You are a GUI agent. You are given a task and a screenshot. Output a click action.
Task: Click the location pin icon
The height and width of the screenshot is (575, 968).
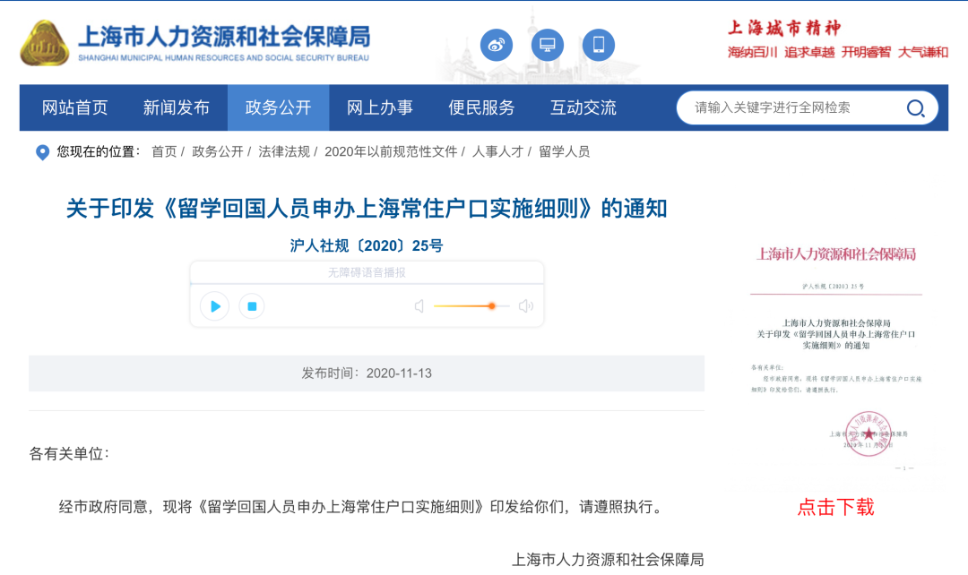point(42,152)
